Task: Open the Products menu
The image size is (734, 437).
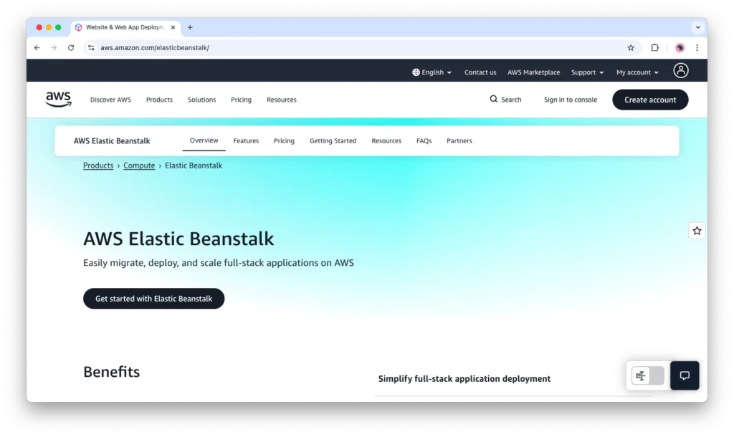Action: 159,100
